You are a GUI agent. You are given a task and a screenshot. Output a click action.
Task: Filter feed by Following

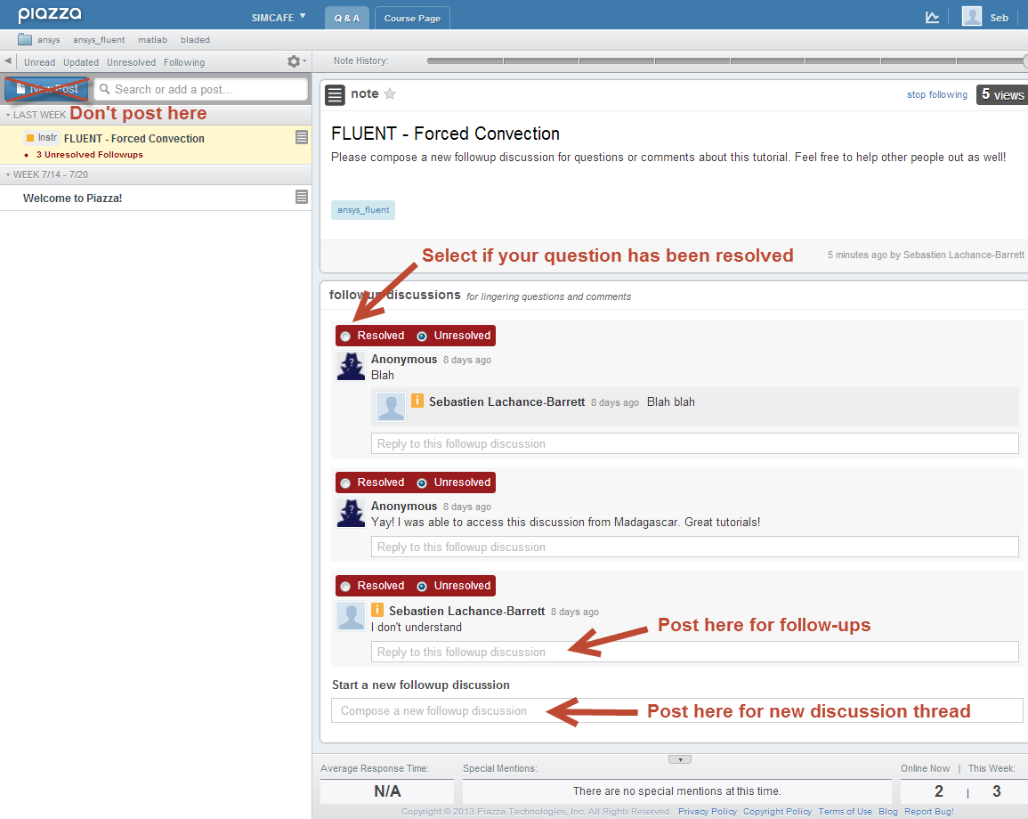click(x=184, y=62)
